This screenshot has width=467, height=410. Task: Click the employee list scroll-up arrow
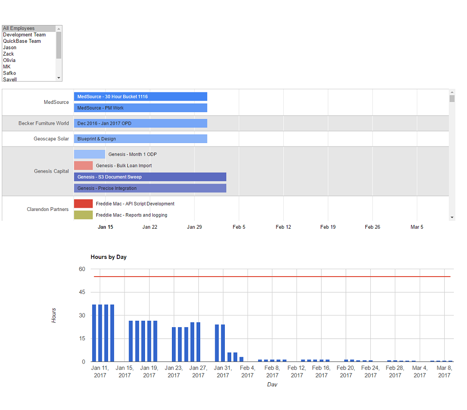coord(59,29)
